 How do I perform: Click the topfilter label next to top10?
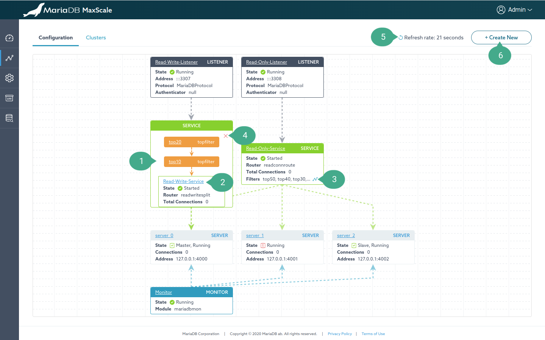click(206, 162)
